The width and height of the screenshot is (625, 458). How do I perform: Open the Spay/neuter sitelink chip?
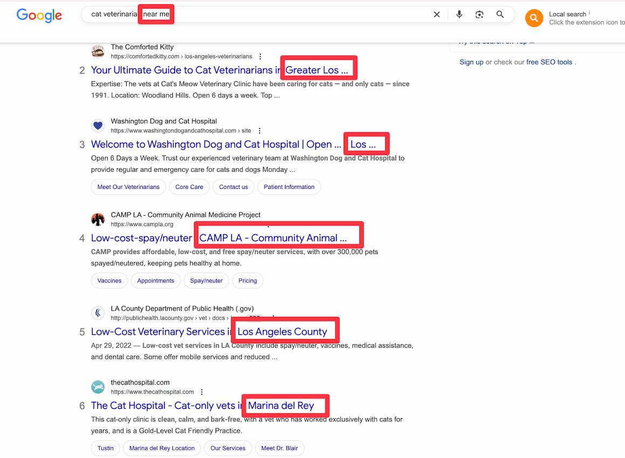206,280
